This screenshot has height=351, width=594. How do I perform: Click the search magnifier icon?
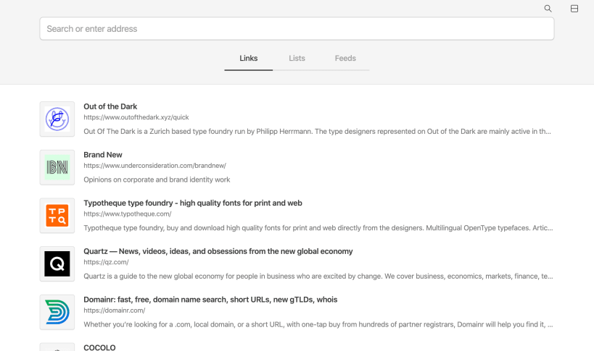click(x=548, y=9)
